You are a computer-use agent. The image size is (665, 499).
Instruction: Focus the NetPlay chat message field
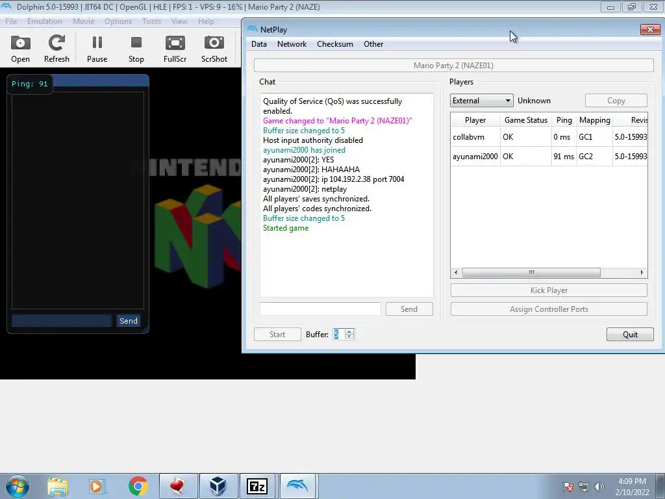320,309
